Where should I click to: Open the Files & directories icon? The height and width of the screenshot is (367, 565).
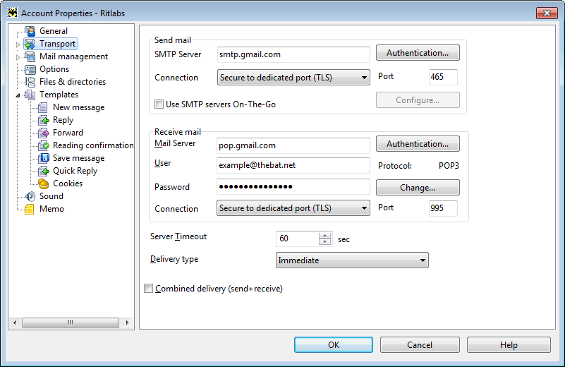coord(30,82)
